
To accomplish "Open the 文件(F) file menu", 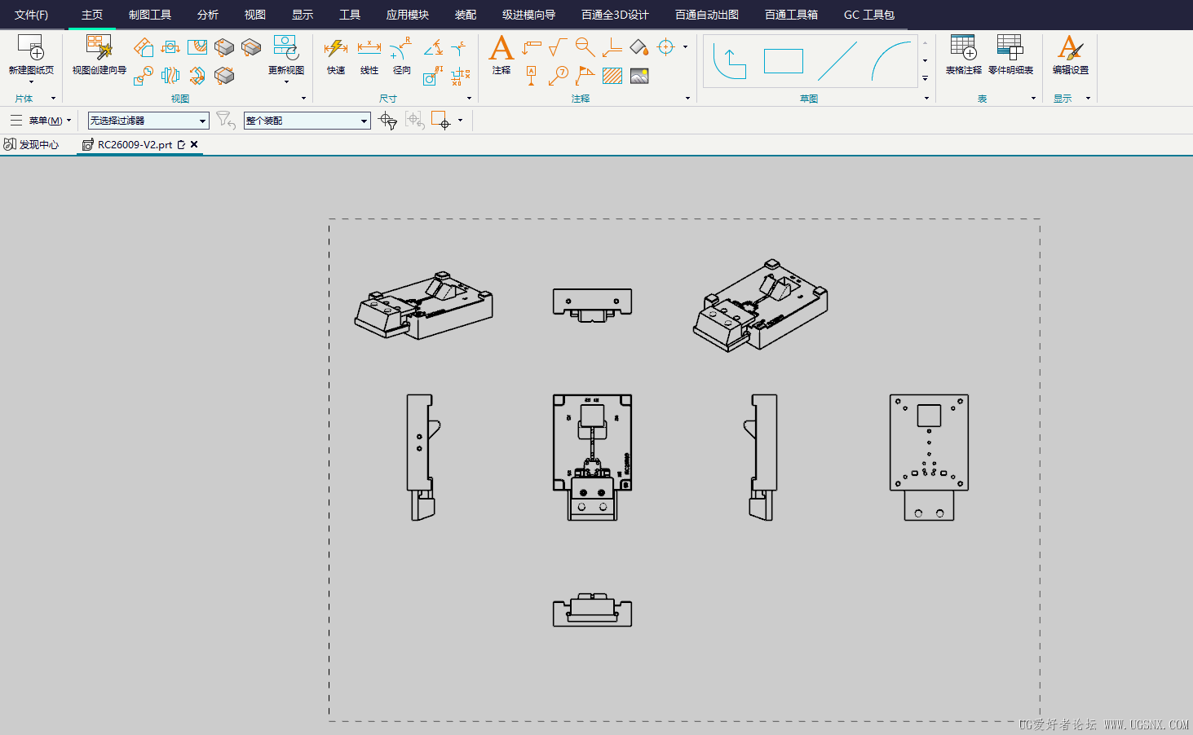I will click(x=31, y=15).
